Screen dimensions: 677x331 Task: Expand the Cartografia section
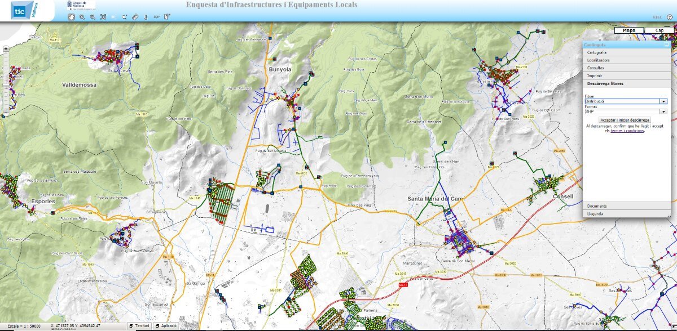[597, 52]
